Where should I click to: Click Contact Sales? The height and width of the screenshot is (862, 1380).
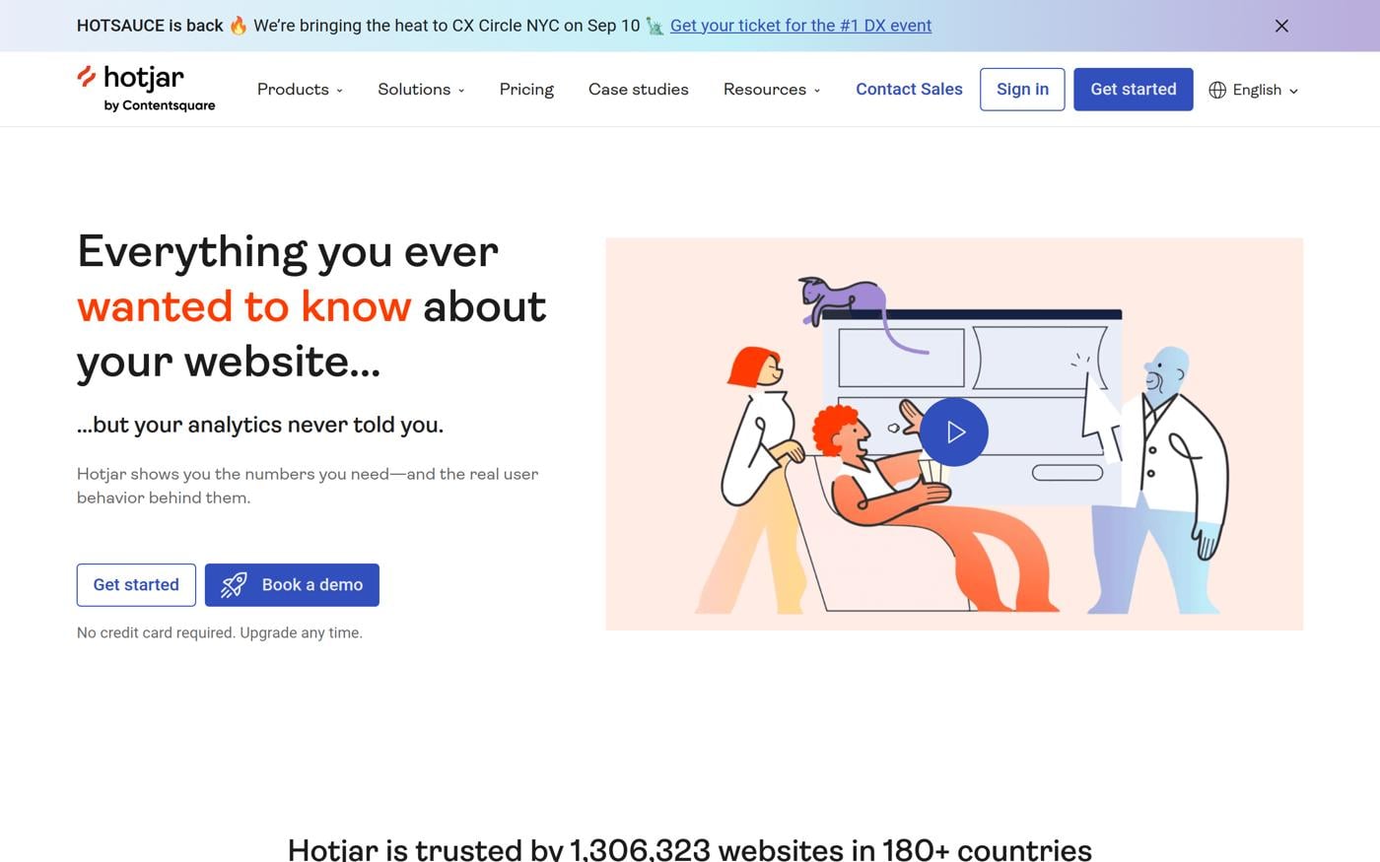click(909, 89)
